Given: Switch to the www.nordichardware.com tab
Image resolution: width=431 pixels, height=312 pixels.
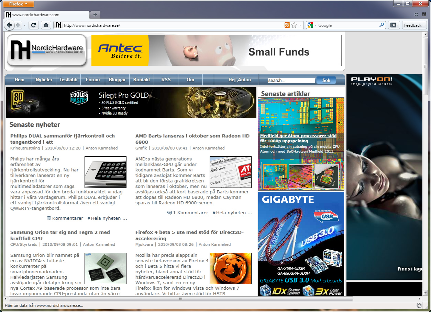Looking at the screenshot, I should [46, 15].
